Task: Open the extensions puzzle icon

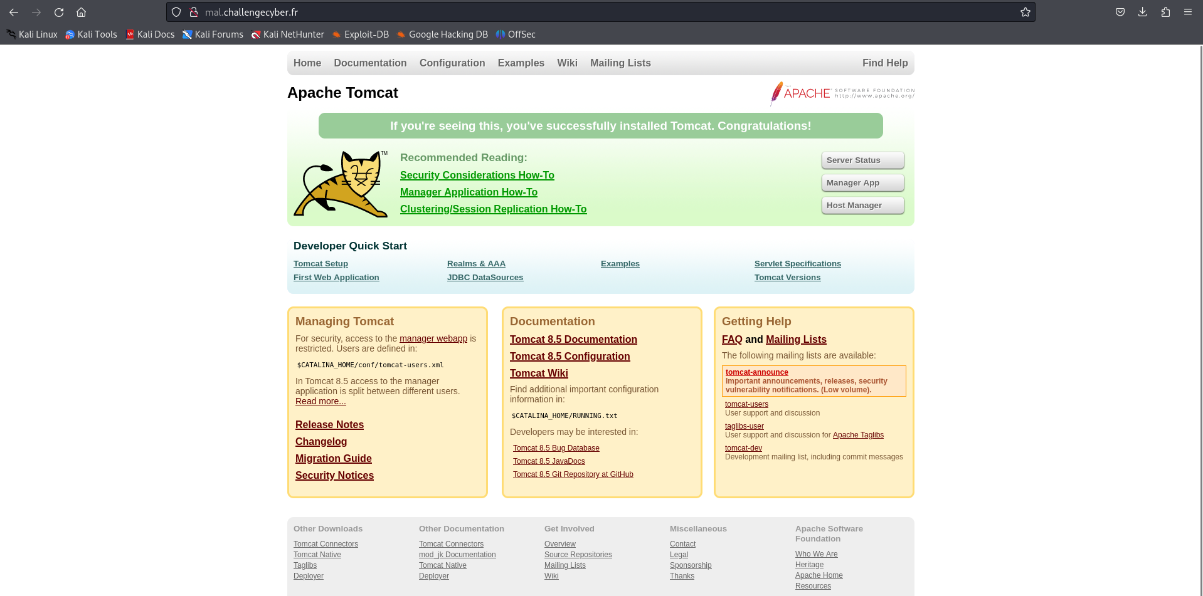Action: pos(1165,12)
